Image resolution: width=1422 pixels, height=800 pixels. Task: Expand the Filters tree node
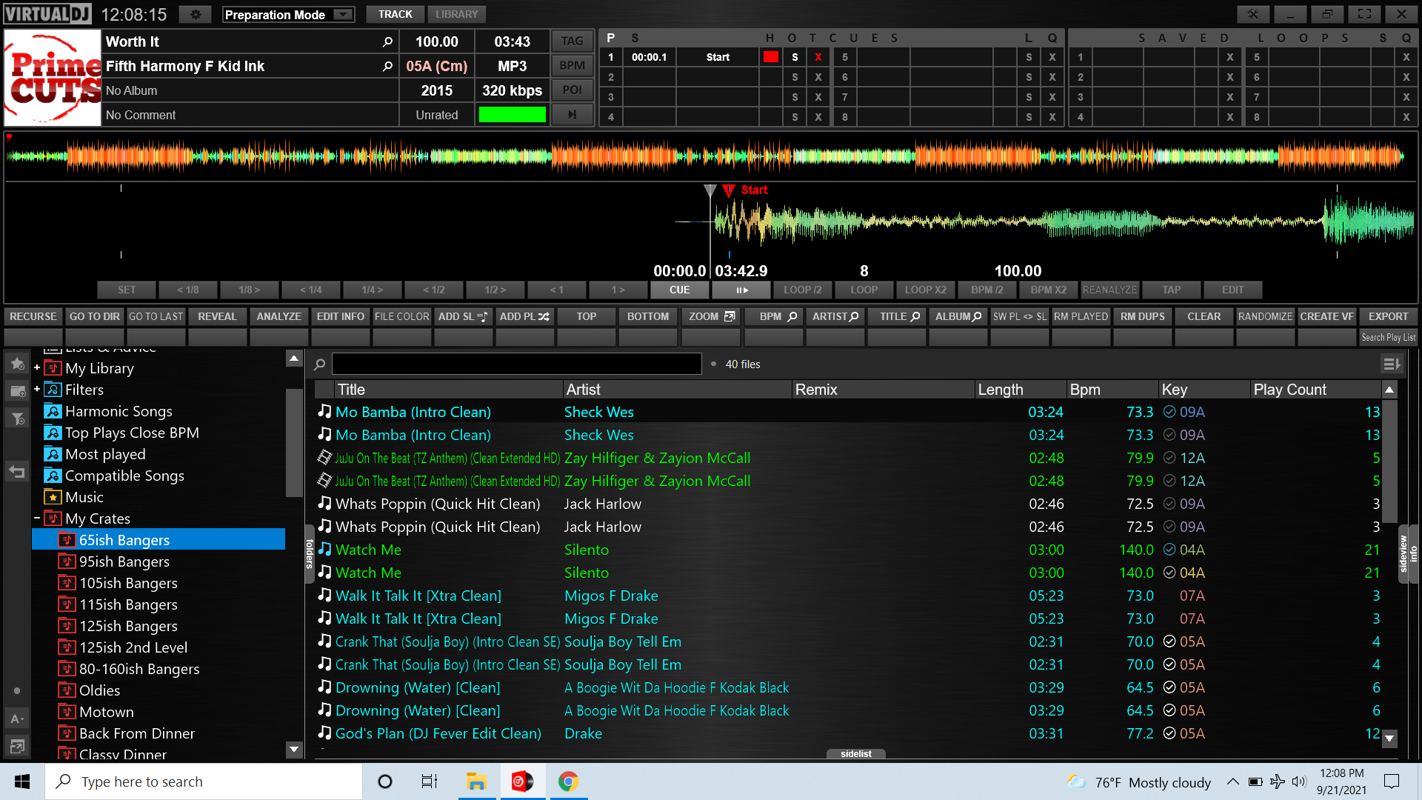tap(36, 389)
